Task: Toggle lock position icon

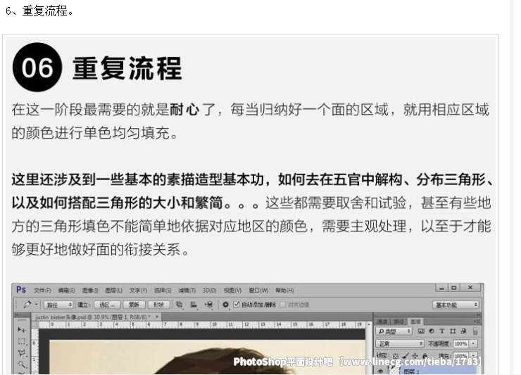Action: click(415, 356)
